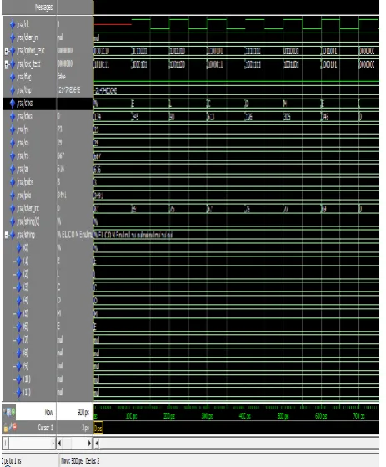Select the /rsa/tmp signal name
Viewport: 386px width, 467px height.
coord(24,90)
